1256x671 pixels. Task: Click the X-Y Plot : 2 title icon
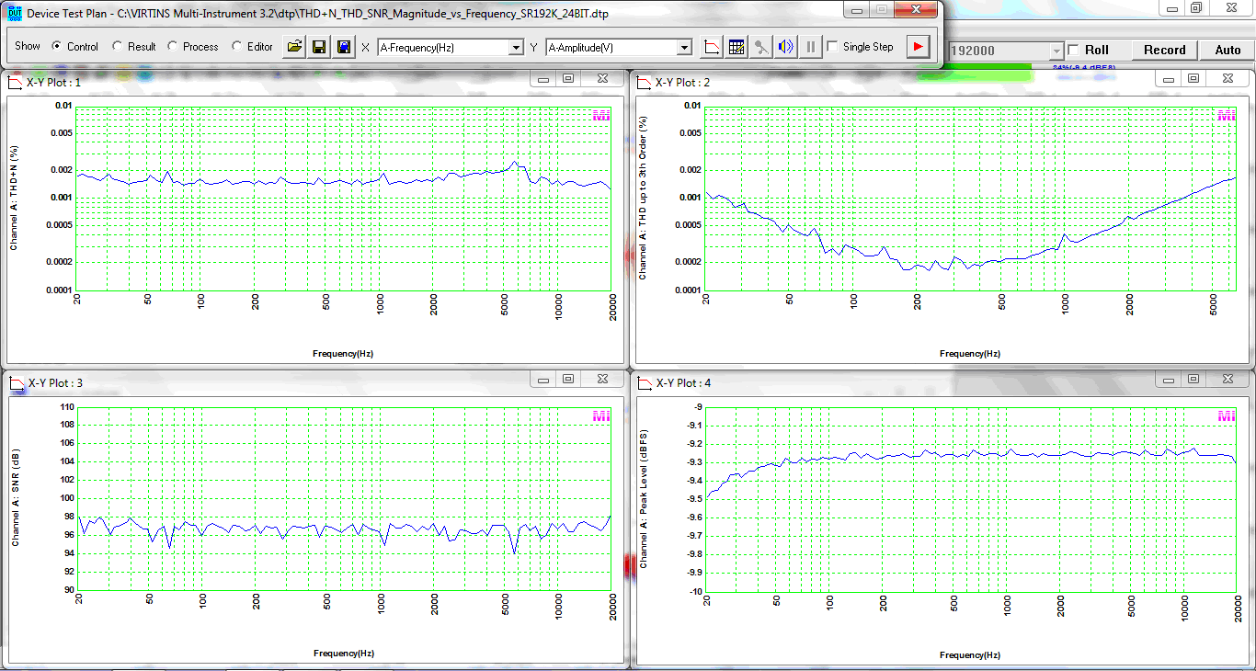tap(644, 82)
